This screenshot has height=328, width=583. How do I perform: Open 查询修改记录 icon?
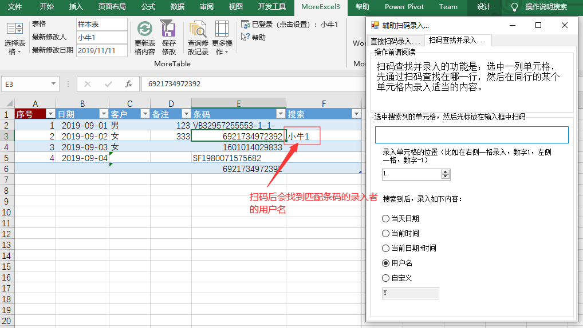tap(198, 29)
